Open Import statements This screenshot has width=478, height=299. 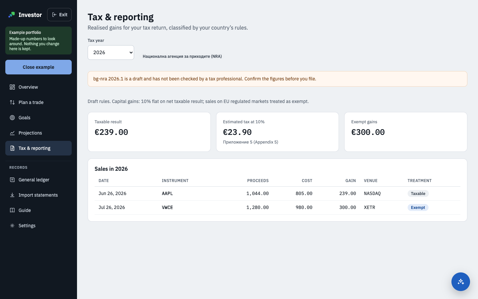(39, 195)
